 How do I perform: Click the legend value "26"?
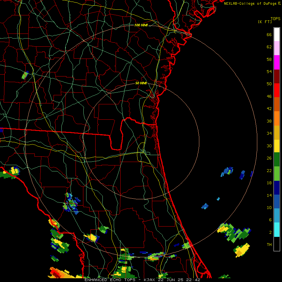pos(269,158)
